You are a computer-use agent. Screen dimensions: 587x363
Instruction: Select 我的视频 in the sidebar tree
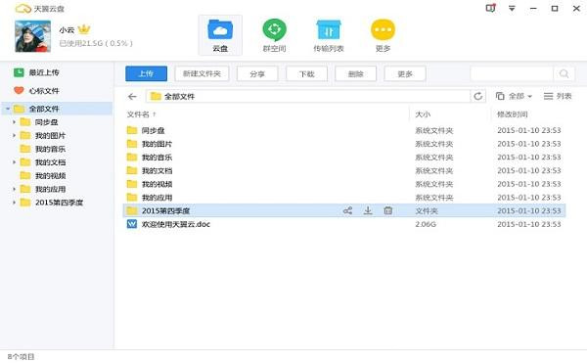(50, 176)
